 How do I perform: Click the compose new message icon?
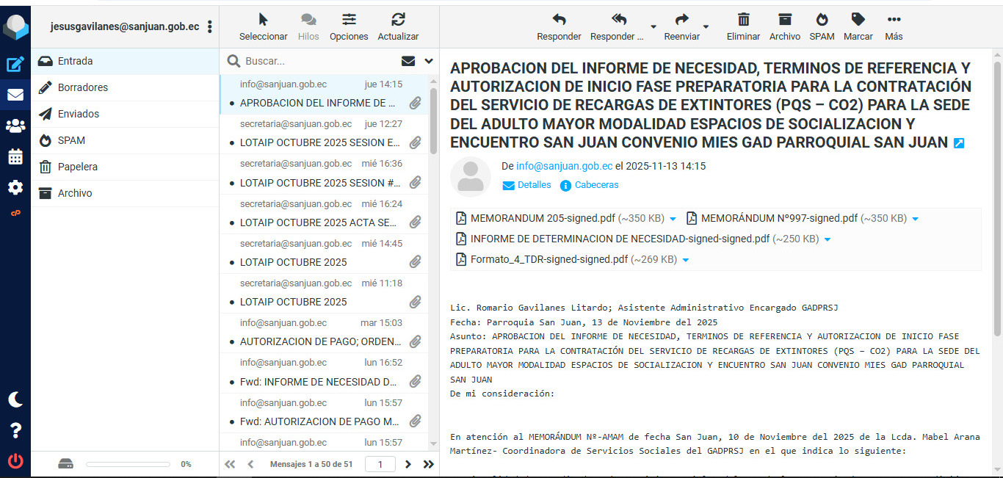[15, 64]
